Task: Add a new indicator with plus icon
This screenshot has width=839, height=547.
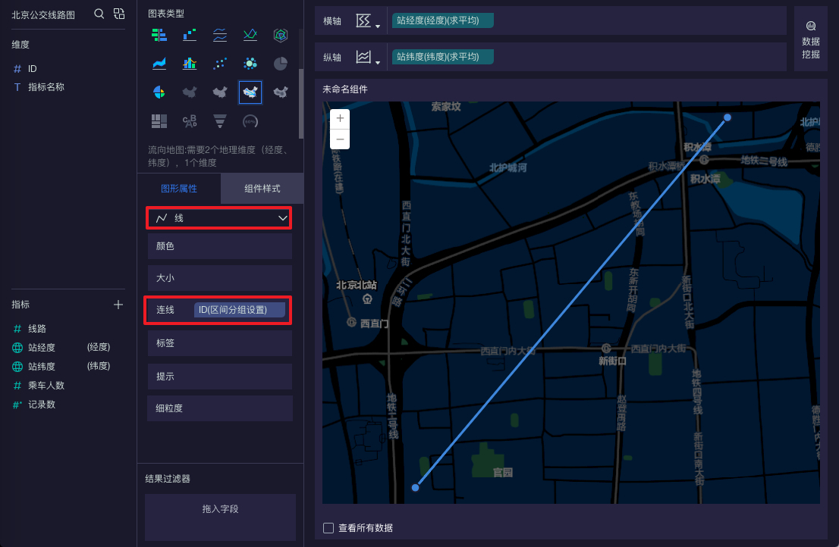Action: 118,305
